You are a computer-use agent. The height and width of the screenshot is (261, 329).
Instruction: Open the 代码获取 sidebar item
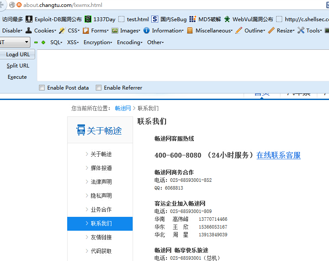click(x=100, y=251)
